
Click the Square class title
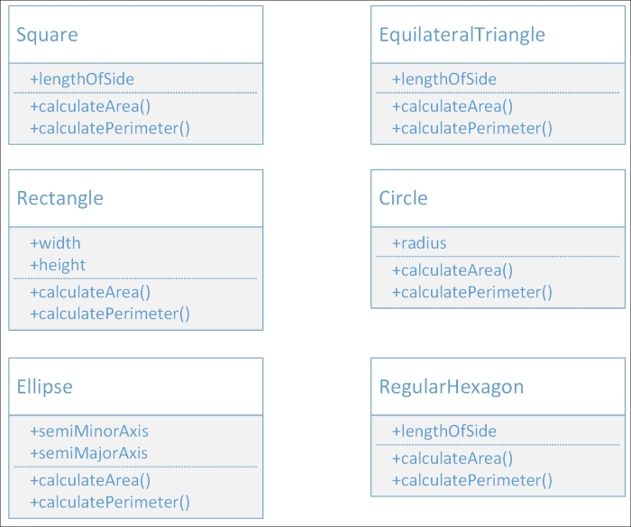point(48,35)
